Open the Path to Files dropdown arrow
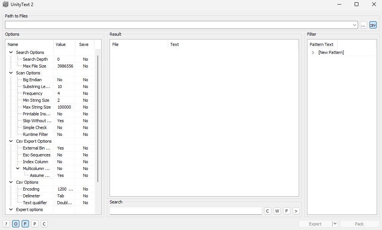 pyautogui.click(x=355, y=25)
